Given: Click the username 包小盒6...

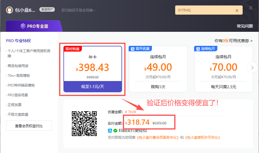Looking at the screenshot, I should (25, 10).
